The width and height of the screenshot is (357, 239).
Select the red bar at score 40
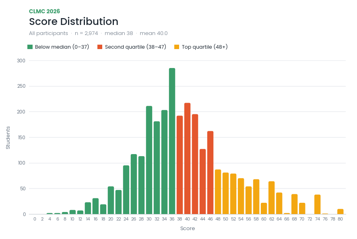[188, 159]
